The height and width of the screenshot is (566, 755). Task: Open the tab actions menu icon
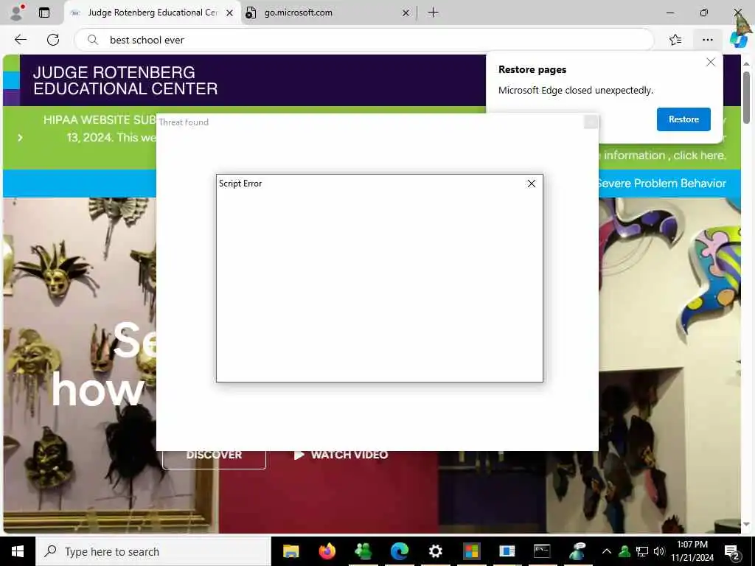[44, 13]
